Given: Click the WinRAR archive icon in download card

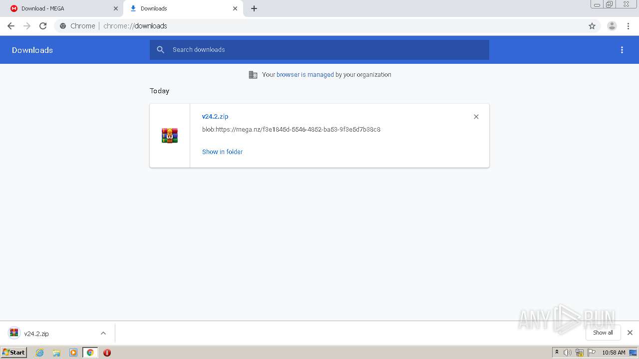Looking at the screenshot, I should tap(170, 136).
